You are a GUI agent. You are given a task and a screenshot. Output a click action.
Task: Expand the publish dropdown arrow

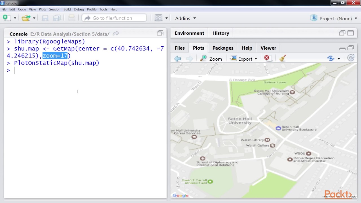[x=339, y=59]
